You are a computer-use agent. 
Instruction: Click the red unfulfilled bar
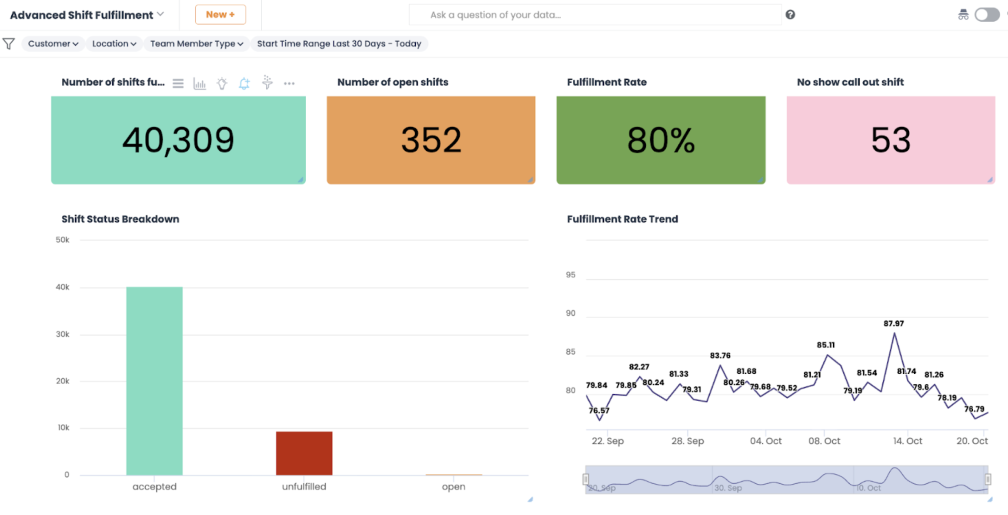pyautogui.click(x=304, y=453)
